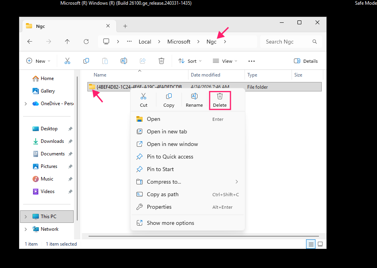The width and height of the screenshot is (377, 268).
Task: Click Local in the address bar
Action: [145, 42]
